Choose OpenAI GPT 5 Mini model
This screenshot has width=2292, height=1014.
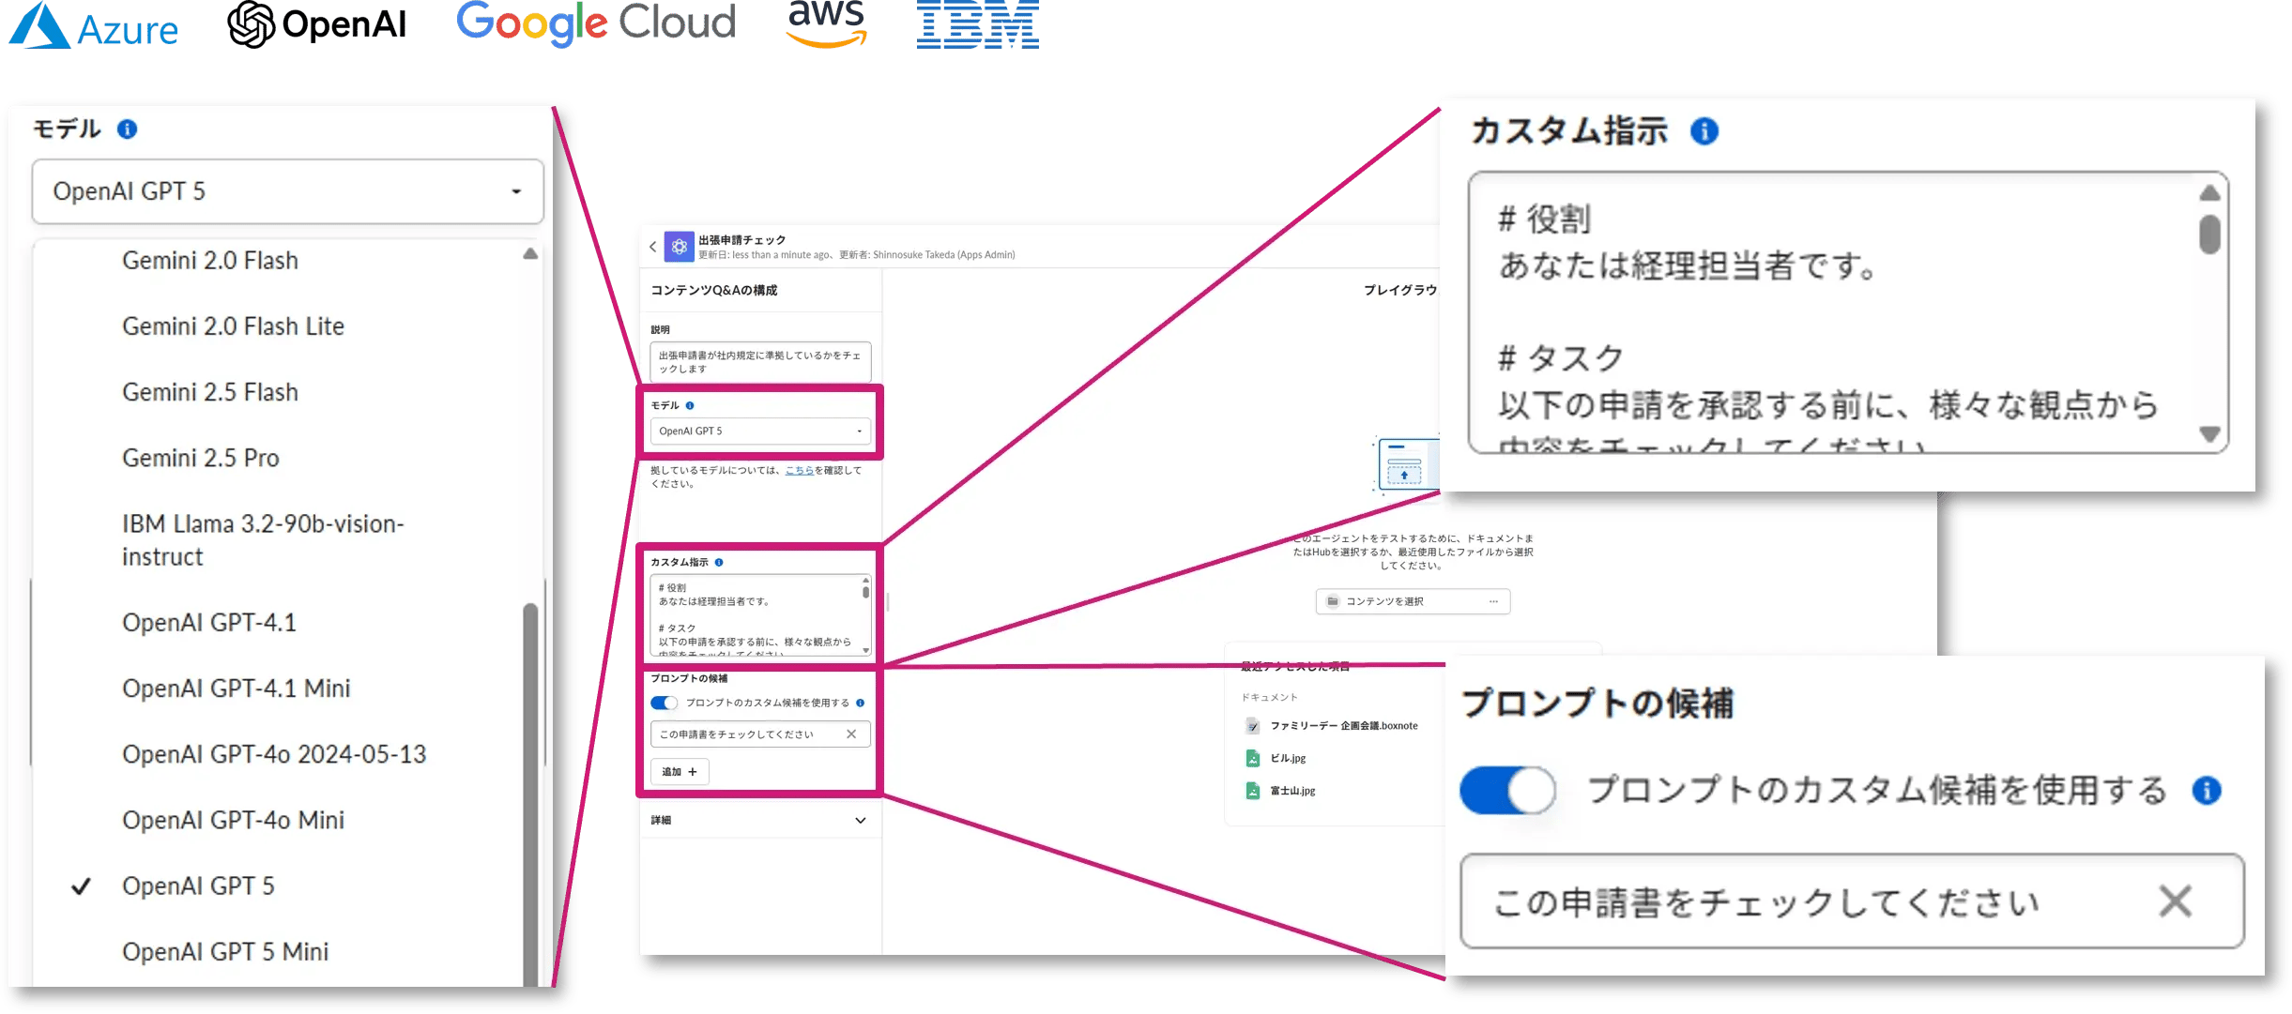[225, 951]
